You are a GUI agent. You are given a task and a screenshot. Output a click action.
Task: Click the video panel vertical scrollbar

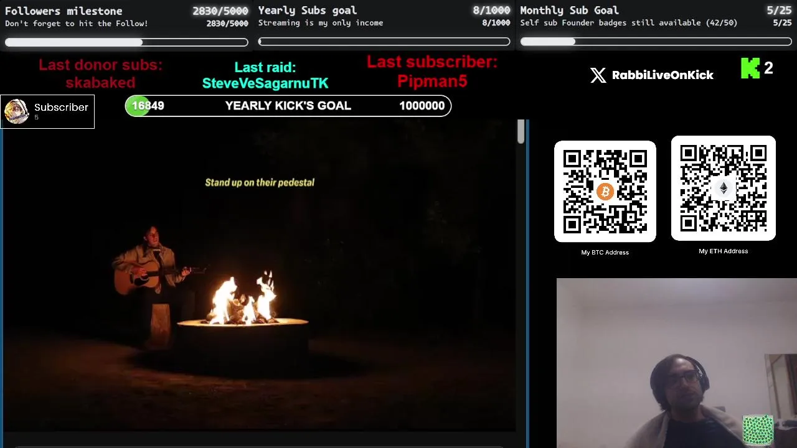coord(521,133)
